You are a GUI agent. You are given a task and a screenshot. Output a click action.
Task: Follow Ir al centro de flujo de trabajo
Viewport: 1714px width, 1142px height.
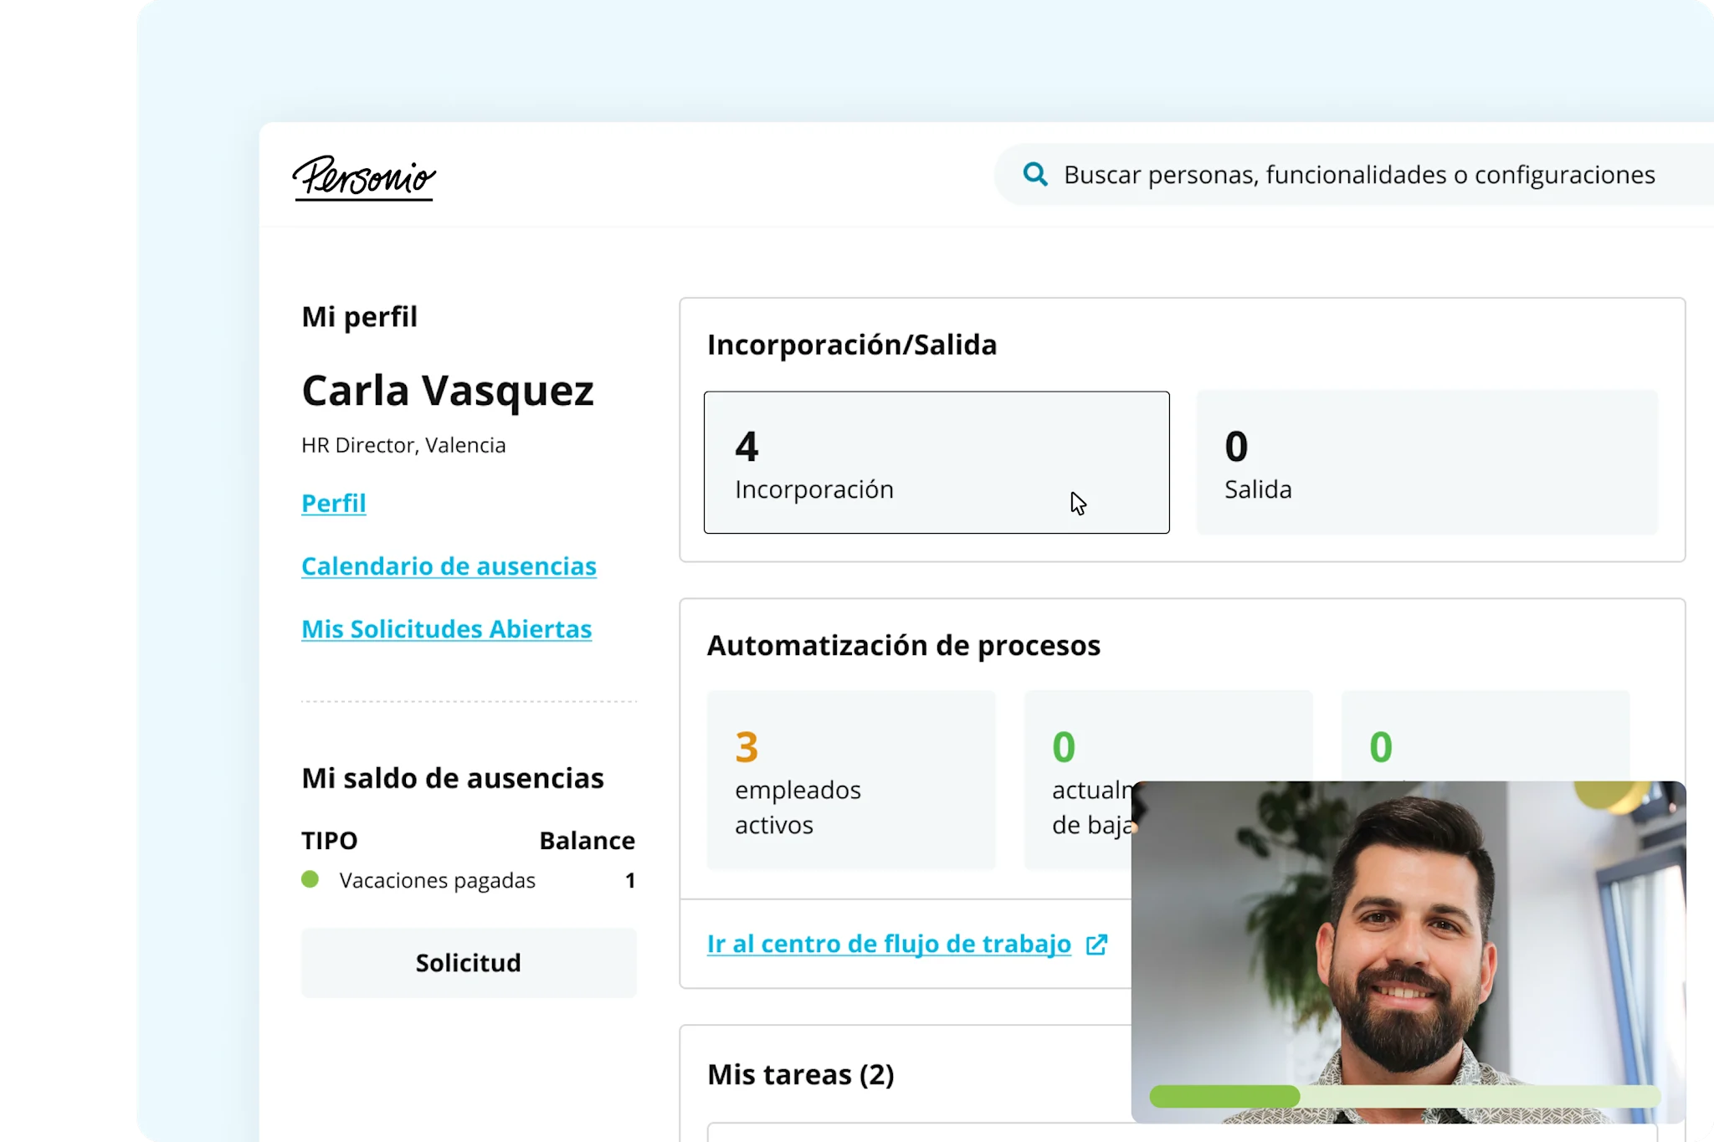click(889, 945)
